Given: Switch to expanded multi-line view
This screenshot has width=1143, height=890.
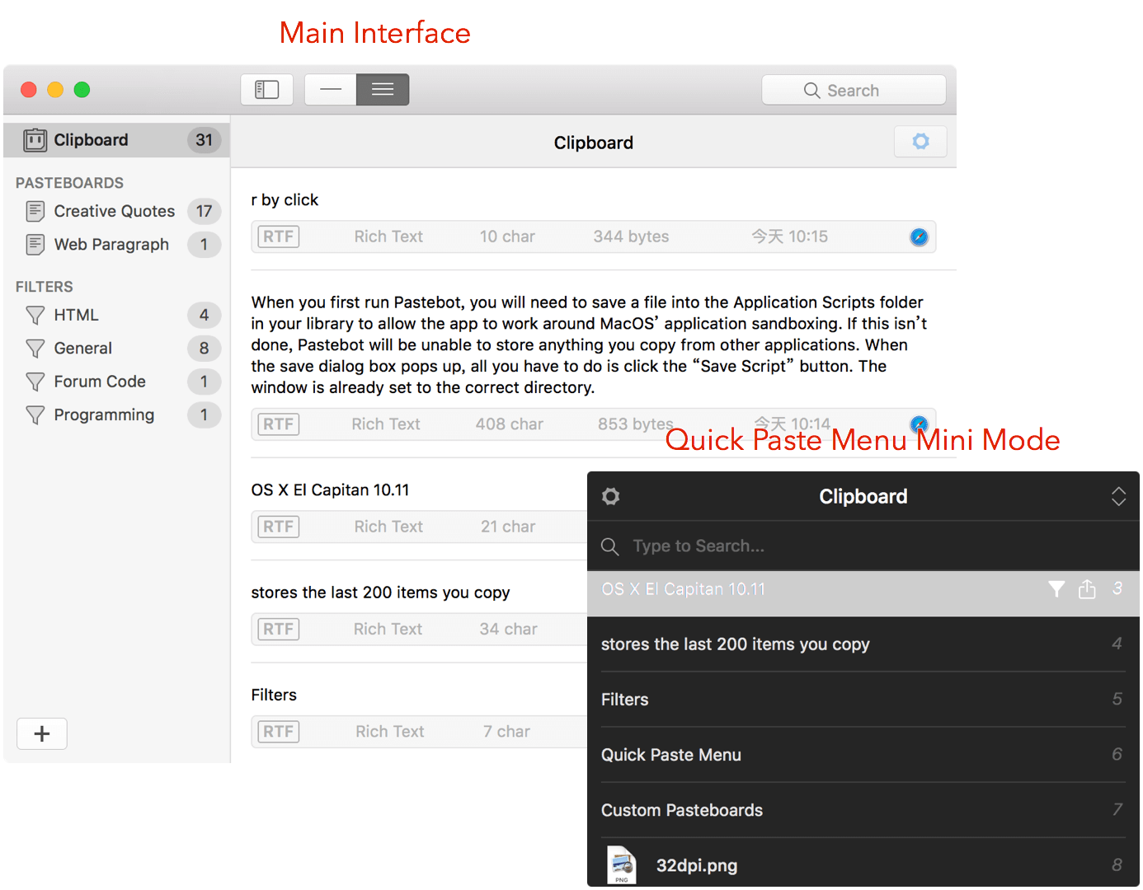Looking at the screenshot, I should 383,90.
